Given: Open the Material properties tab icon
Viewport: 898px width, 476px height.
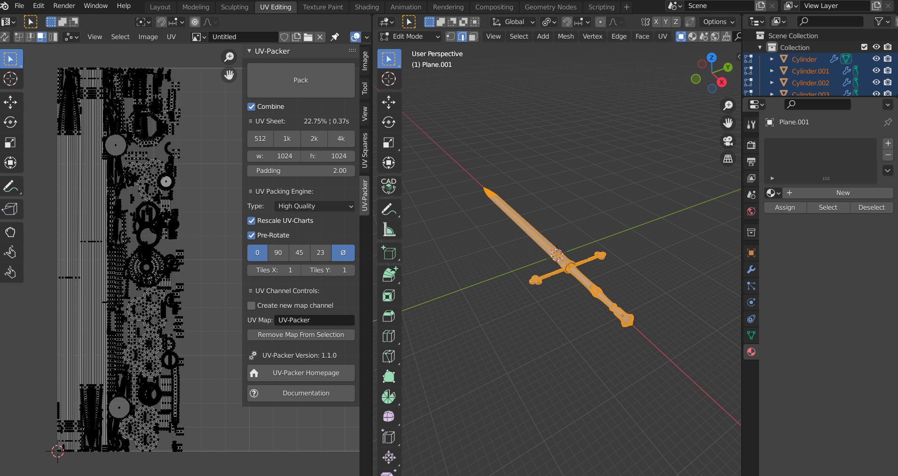Looking at the screenshot, I should [751, 352].
